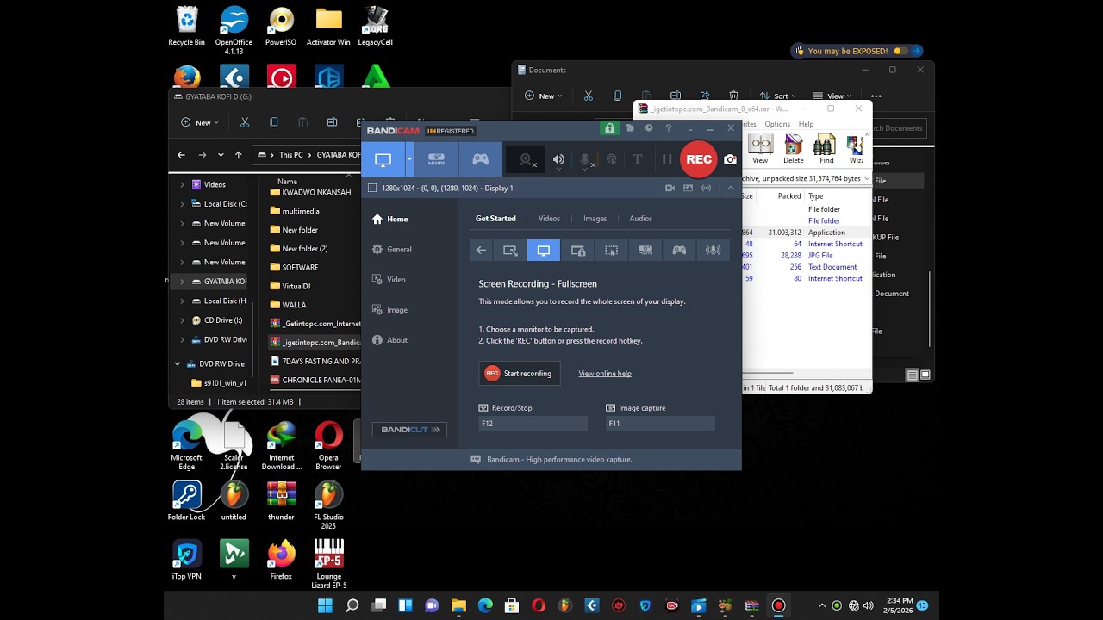Choose HDMI device mode in the mode row
Image resolution: width=1103 pixels, height=620 pixels.
tap(645, 251)
